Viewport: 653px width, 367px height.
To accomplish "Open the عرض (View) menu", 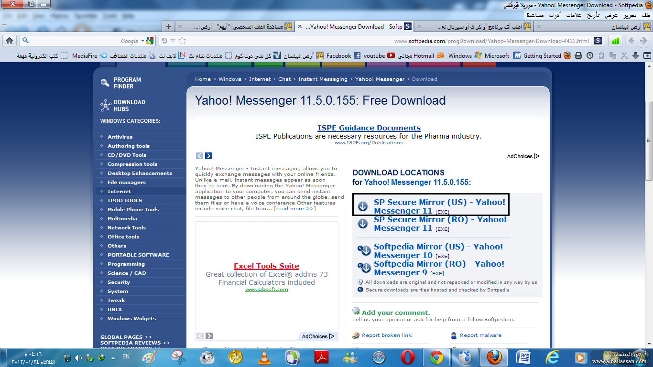I will click(610, 15).
